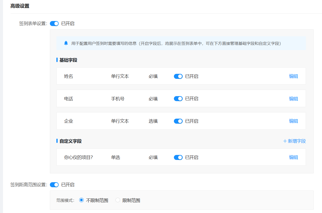Viewport: 322px width, 213px height.
Task: Click 编辑 for the 企业 field
Action: click(293, 121)
